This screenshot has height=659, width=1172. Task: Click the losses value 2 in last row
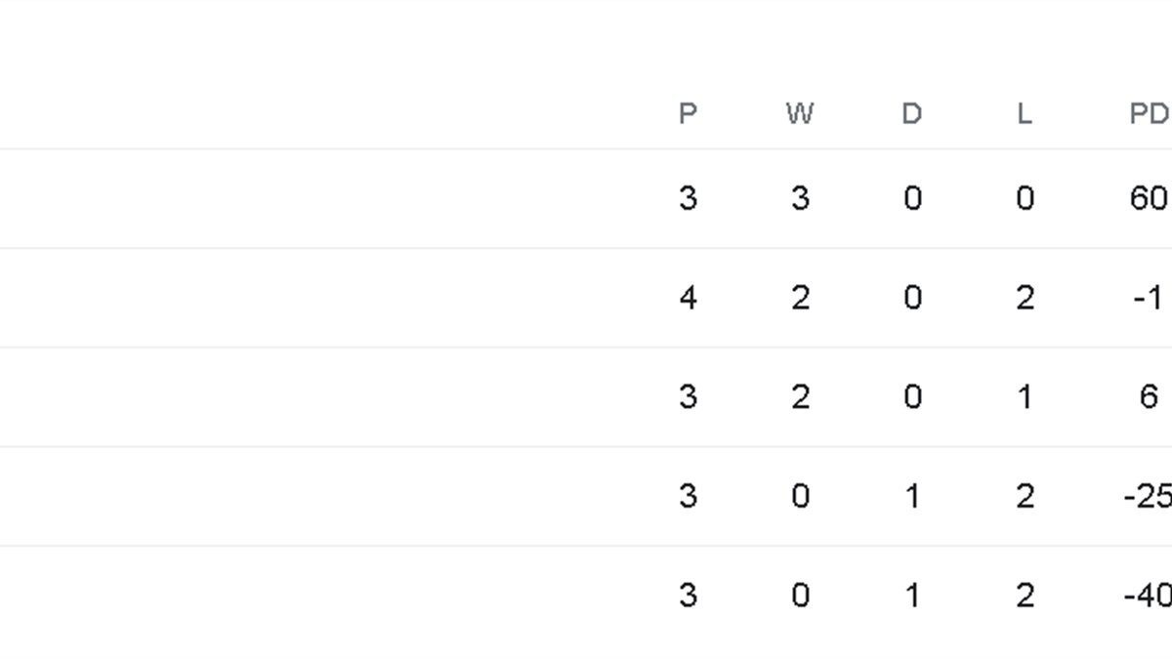coord(1024,595)
